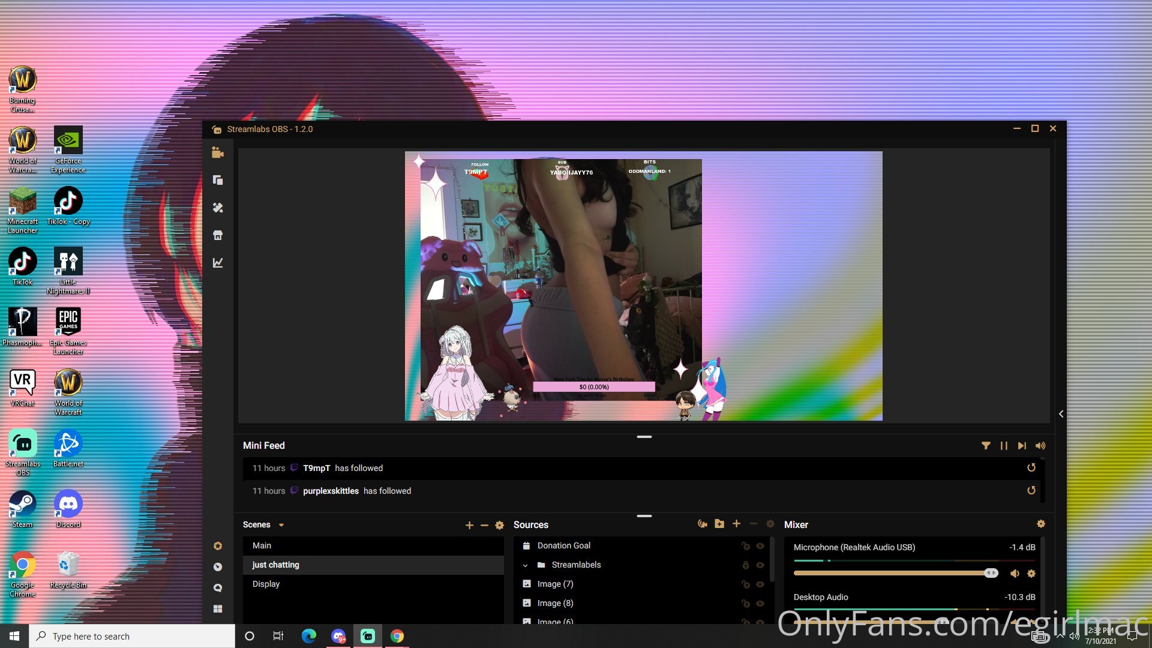This screenshot has height=648, width=1152.
Task: Toggle lock on Image (8) source
Action: (745, 604)
